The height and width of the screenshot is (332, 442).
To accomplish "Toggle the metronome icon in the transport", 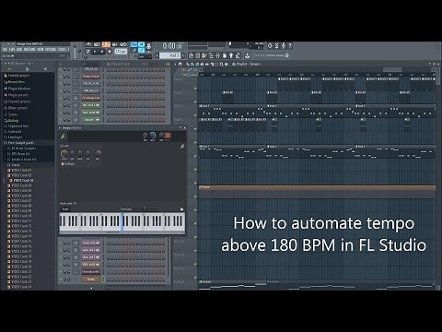I will (x=88, y=44).
